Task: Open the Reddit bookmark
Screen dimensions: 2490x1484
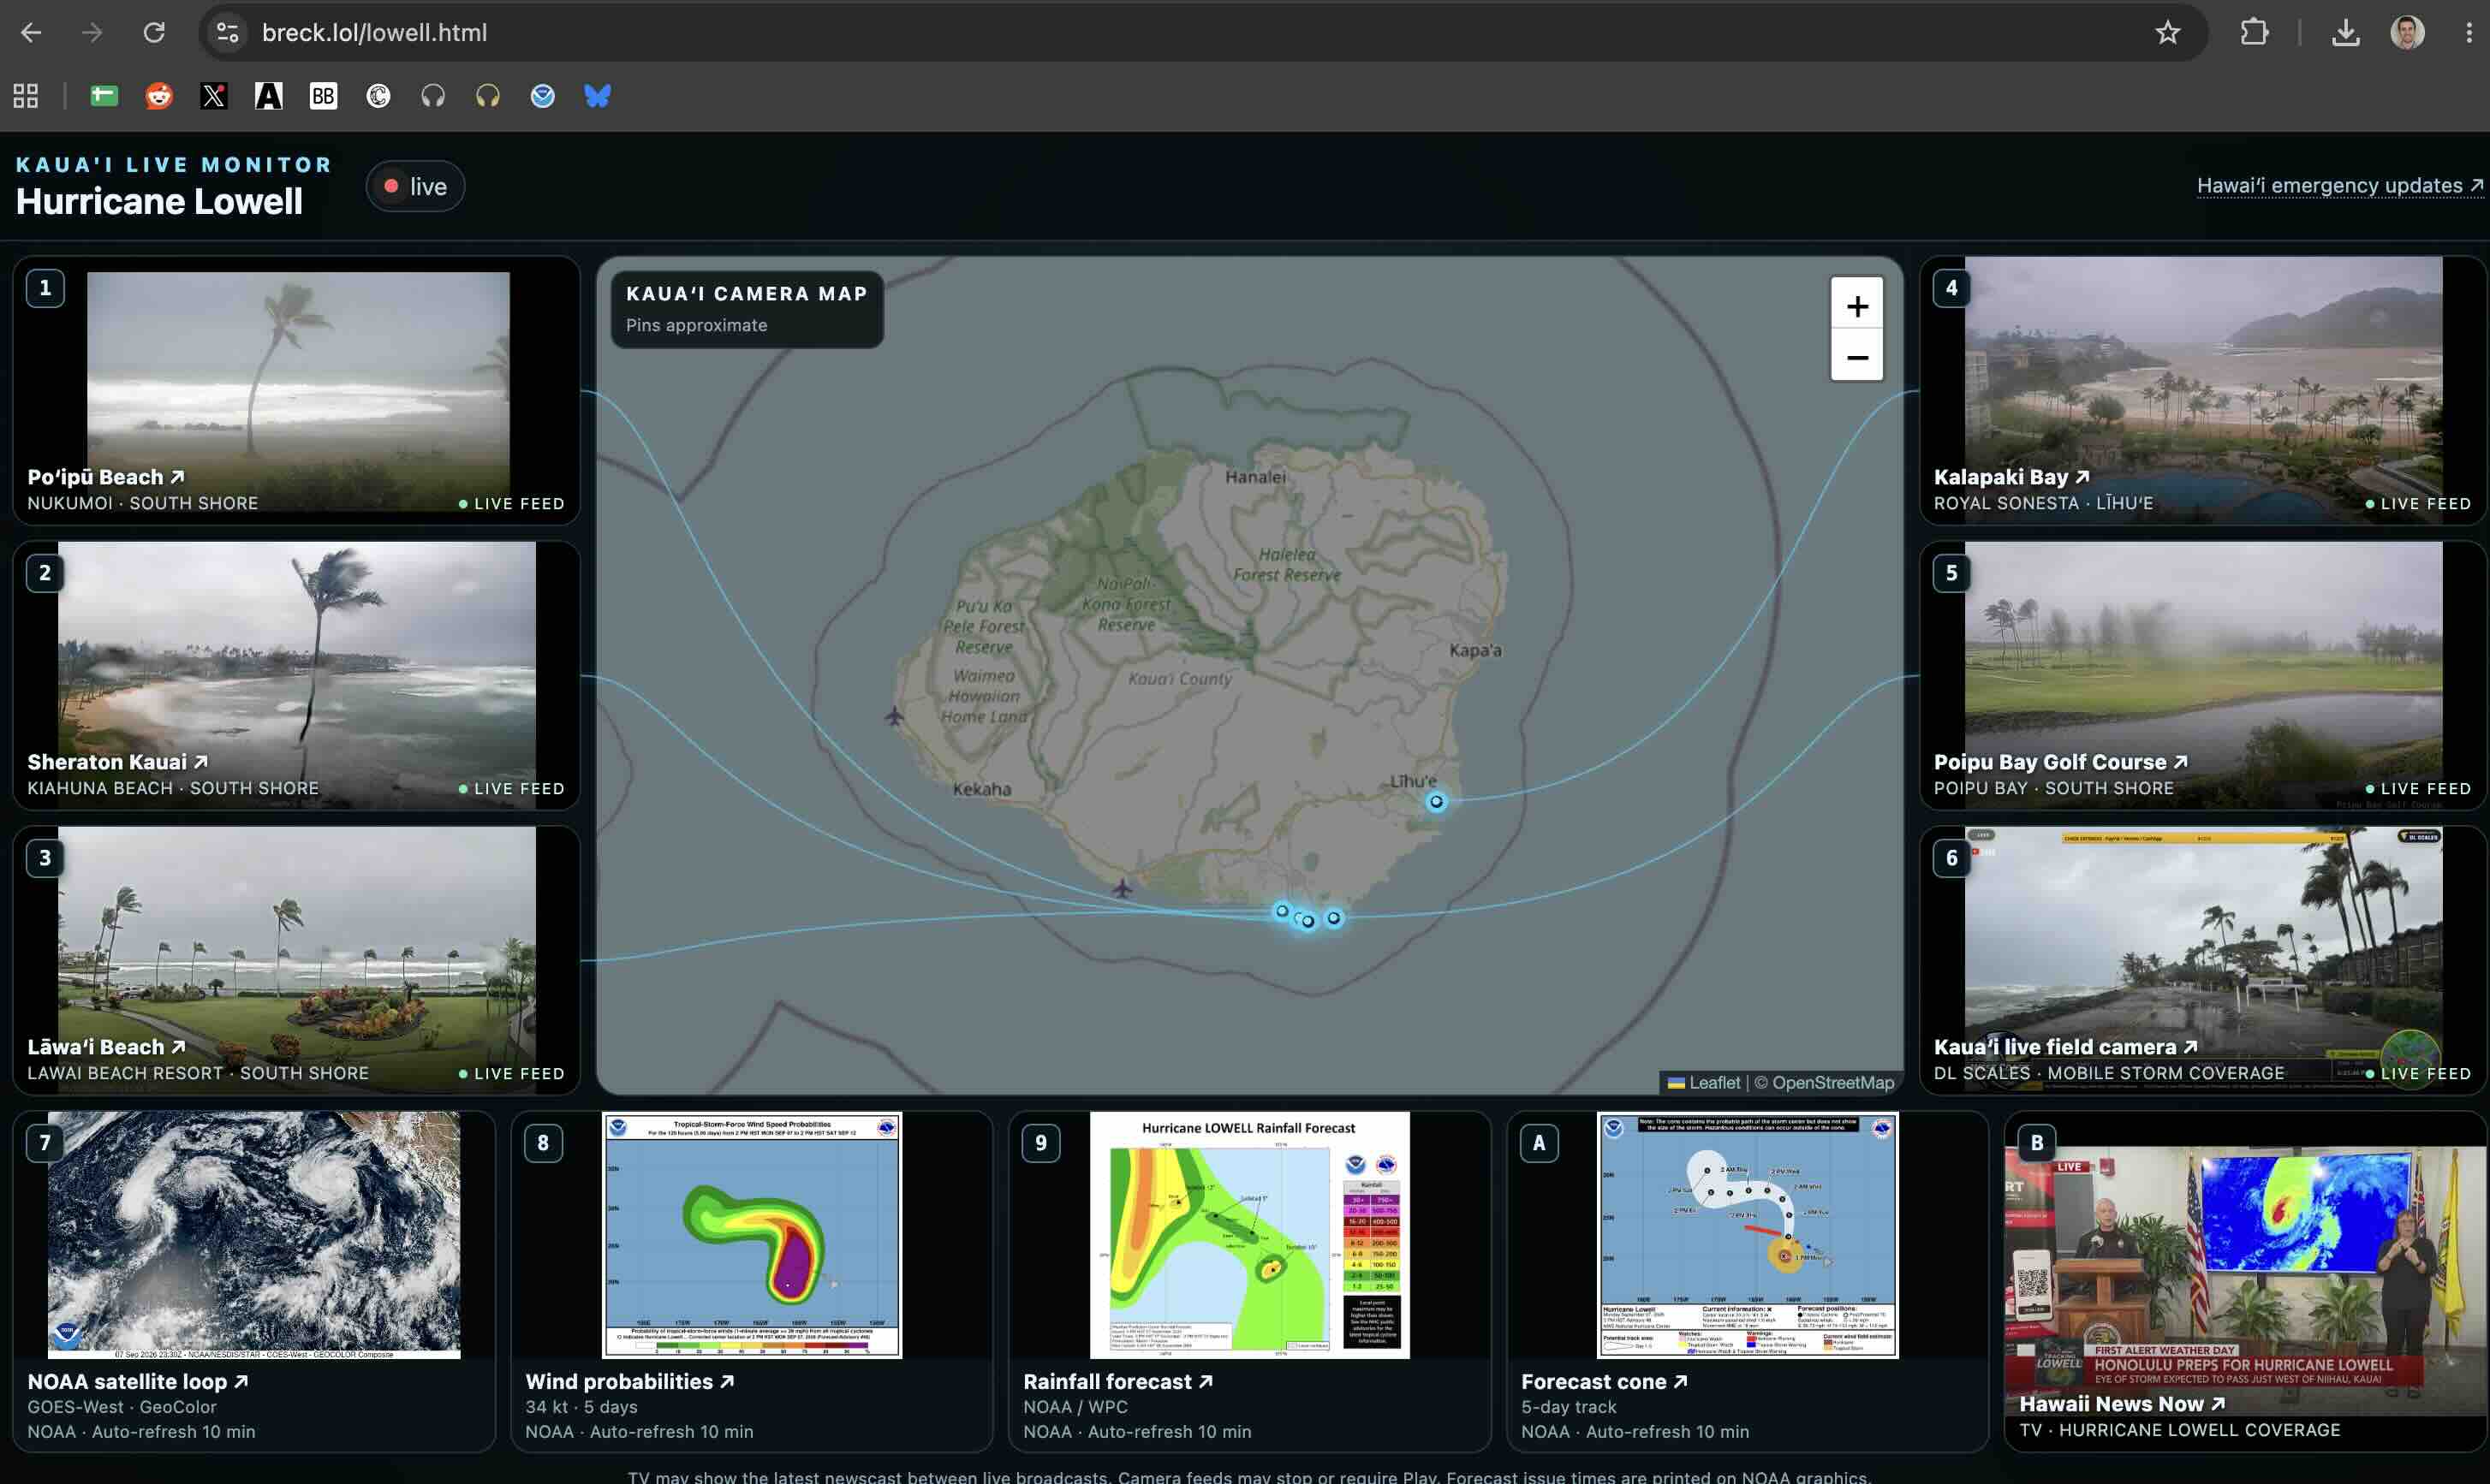Action: (x=159, y=96)
